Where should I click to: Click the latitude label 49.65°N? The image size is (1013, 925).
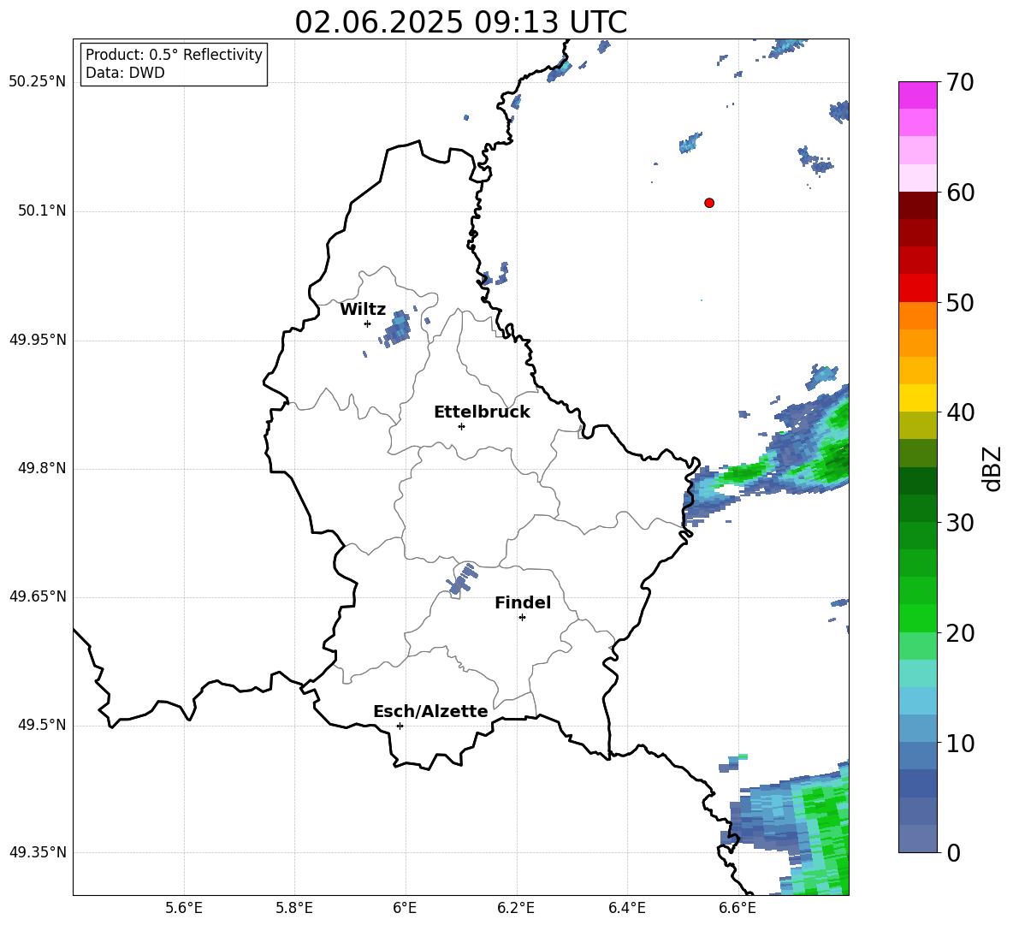coord(38,596)
